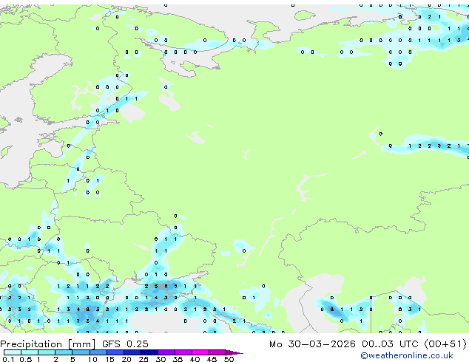Click the 20–25 mm legend swatch

(132, 352)
